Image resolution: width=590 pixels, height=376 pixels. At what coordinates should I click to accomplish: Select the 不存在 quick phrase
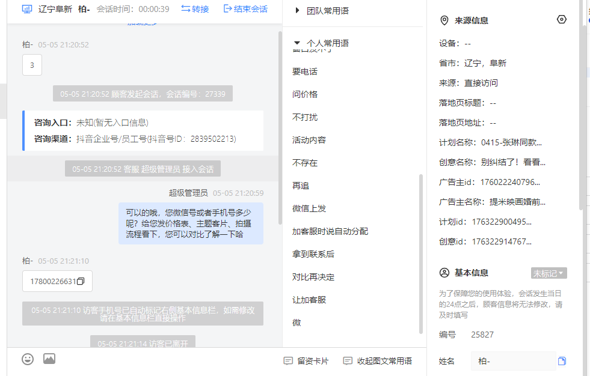pyautogui.click(x=305, y=163)
